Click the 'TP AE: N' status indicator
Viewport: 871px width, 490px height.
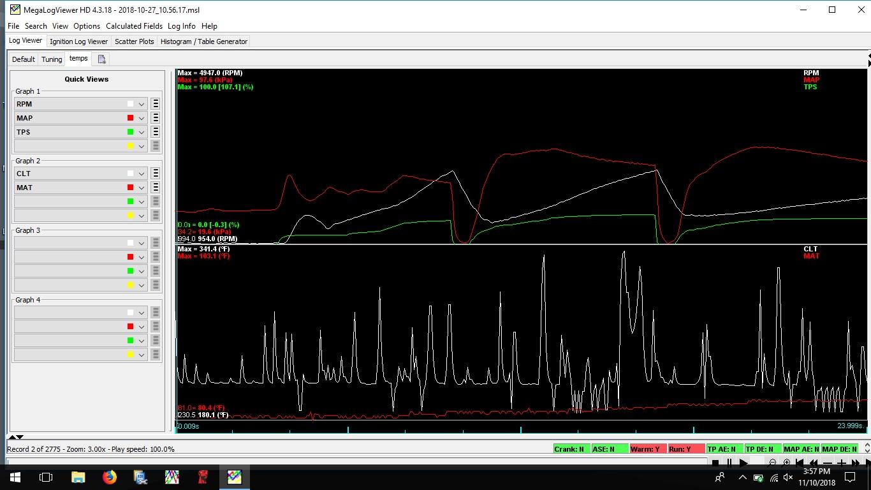coord(724,449)
